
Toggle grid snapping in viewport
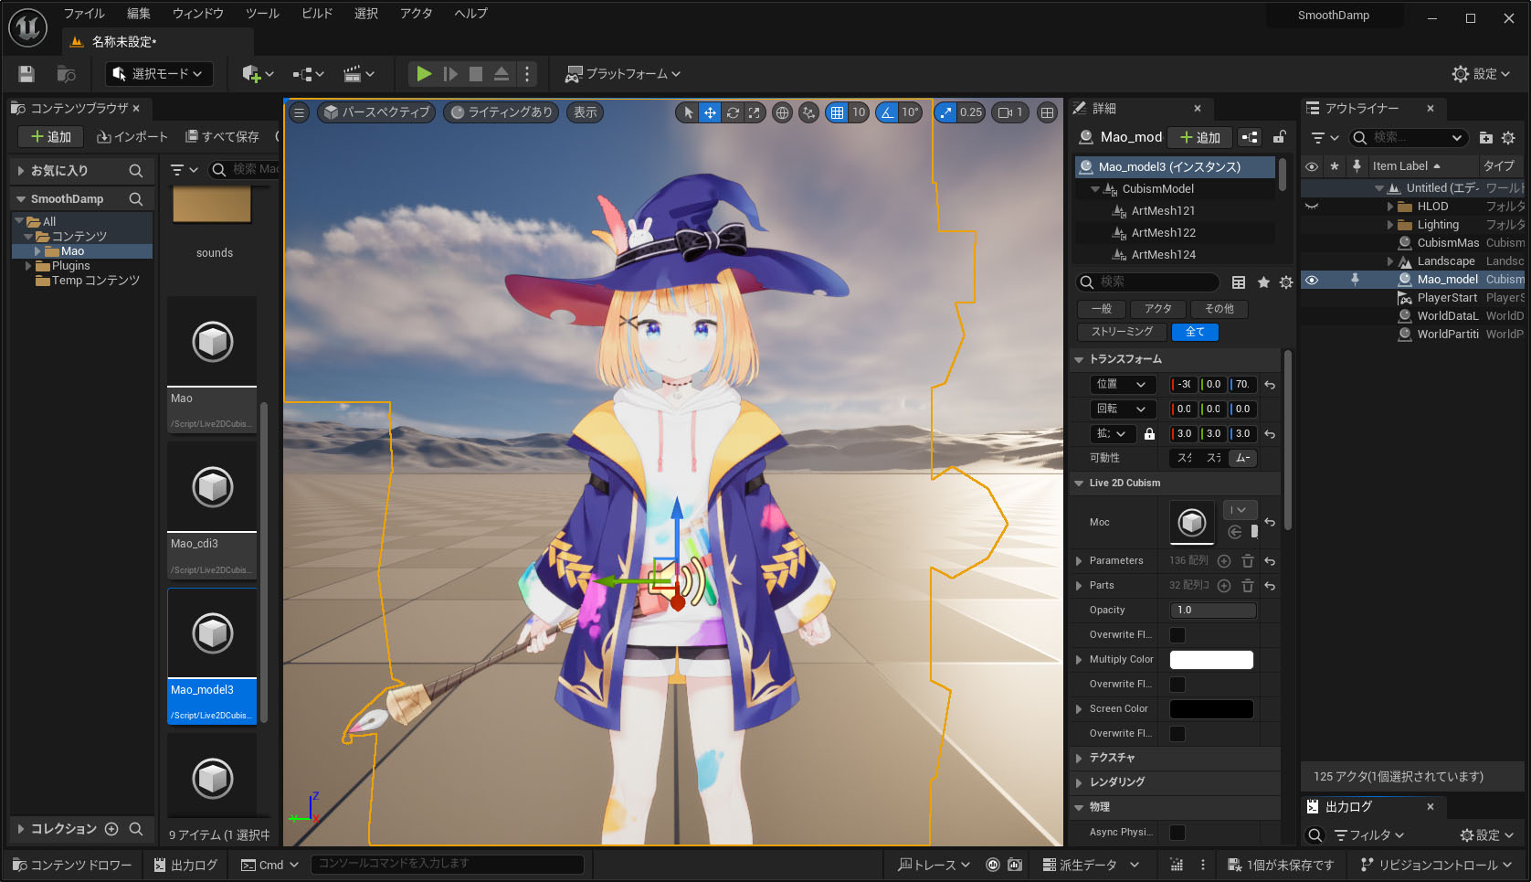tap(837, 112)
